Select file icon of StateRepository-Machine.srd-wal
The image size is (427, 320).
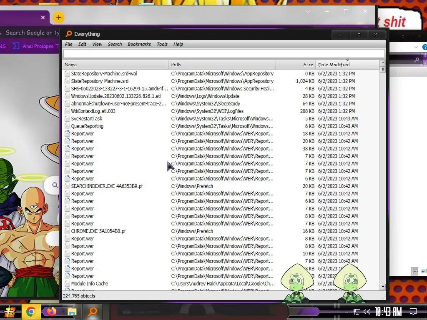[67, 73]
